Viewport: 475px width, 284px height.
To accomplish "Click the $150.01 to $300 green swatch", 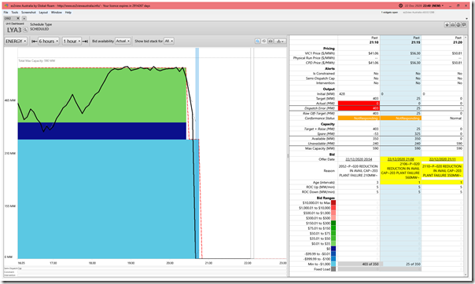I will click(x=333, y=224).
